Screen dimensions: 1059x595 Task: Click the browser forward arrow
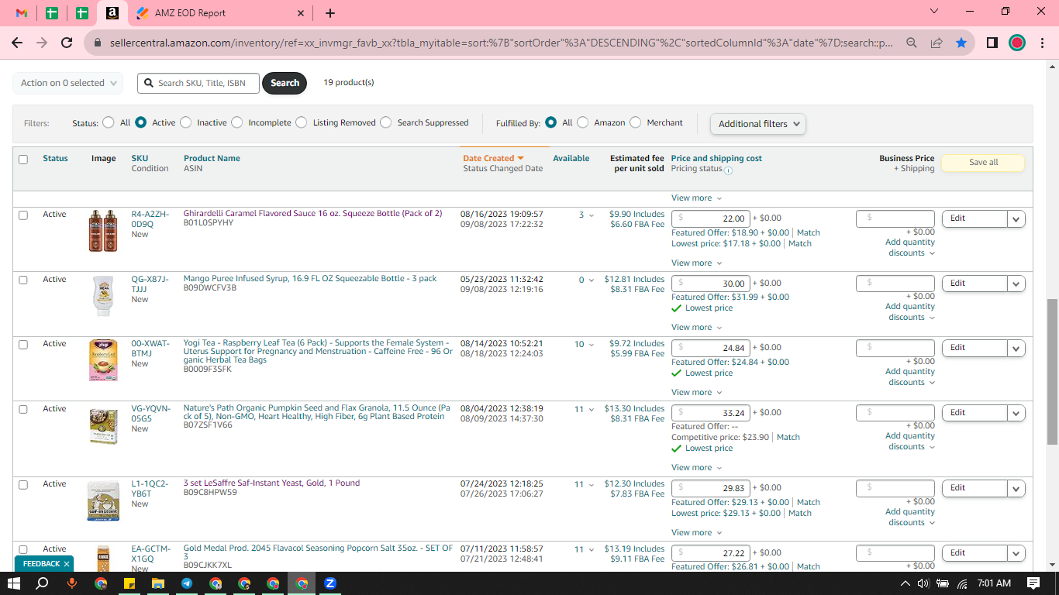42,43
